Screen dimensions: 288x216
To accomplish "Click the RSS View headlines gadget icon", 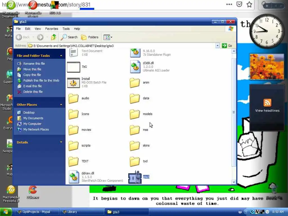I will [x=267, y=102].
